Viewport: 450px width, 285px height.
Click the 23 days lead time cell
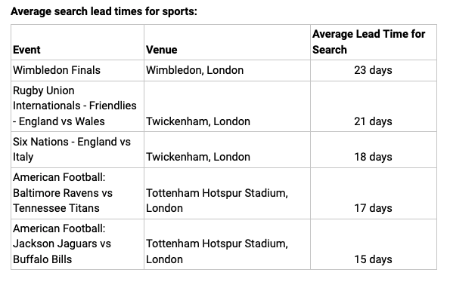tap(373, 70)
